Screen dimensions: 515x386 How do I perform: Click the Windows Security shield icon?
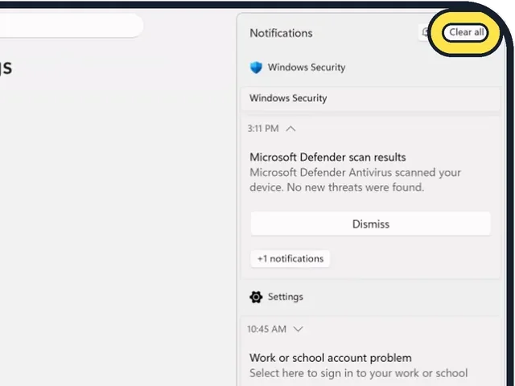tap(256, 68)
